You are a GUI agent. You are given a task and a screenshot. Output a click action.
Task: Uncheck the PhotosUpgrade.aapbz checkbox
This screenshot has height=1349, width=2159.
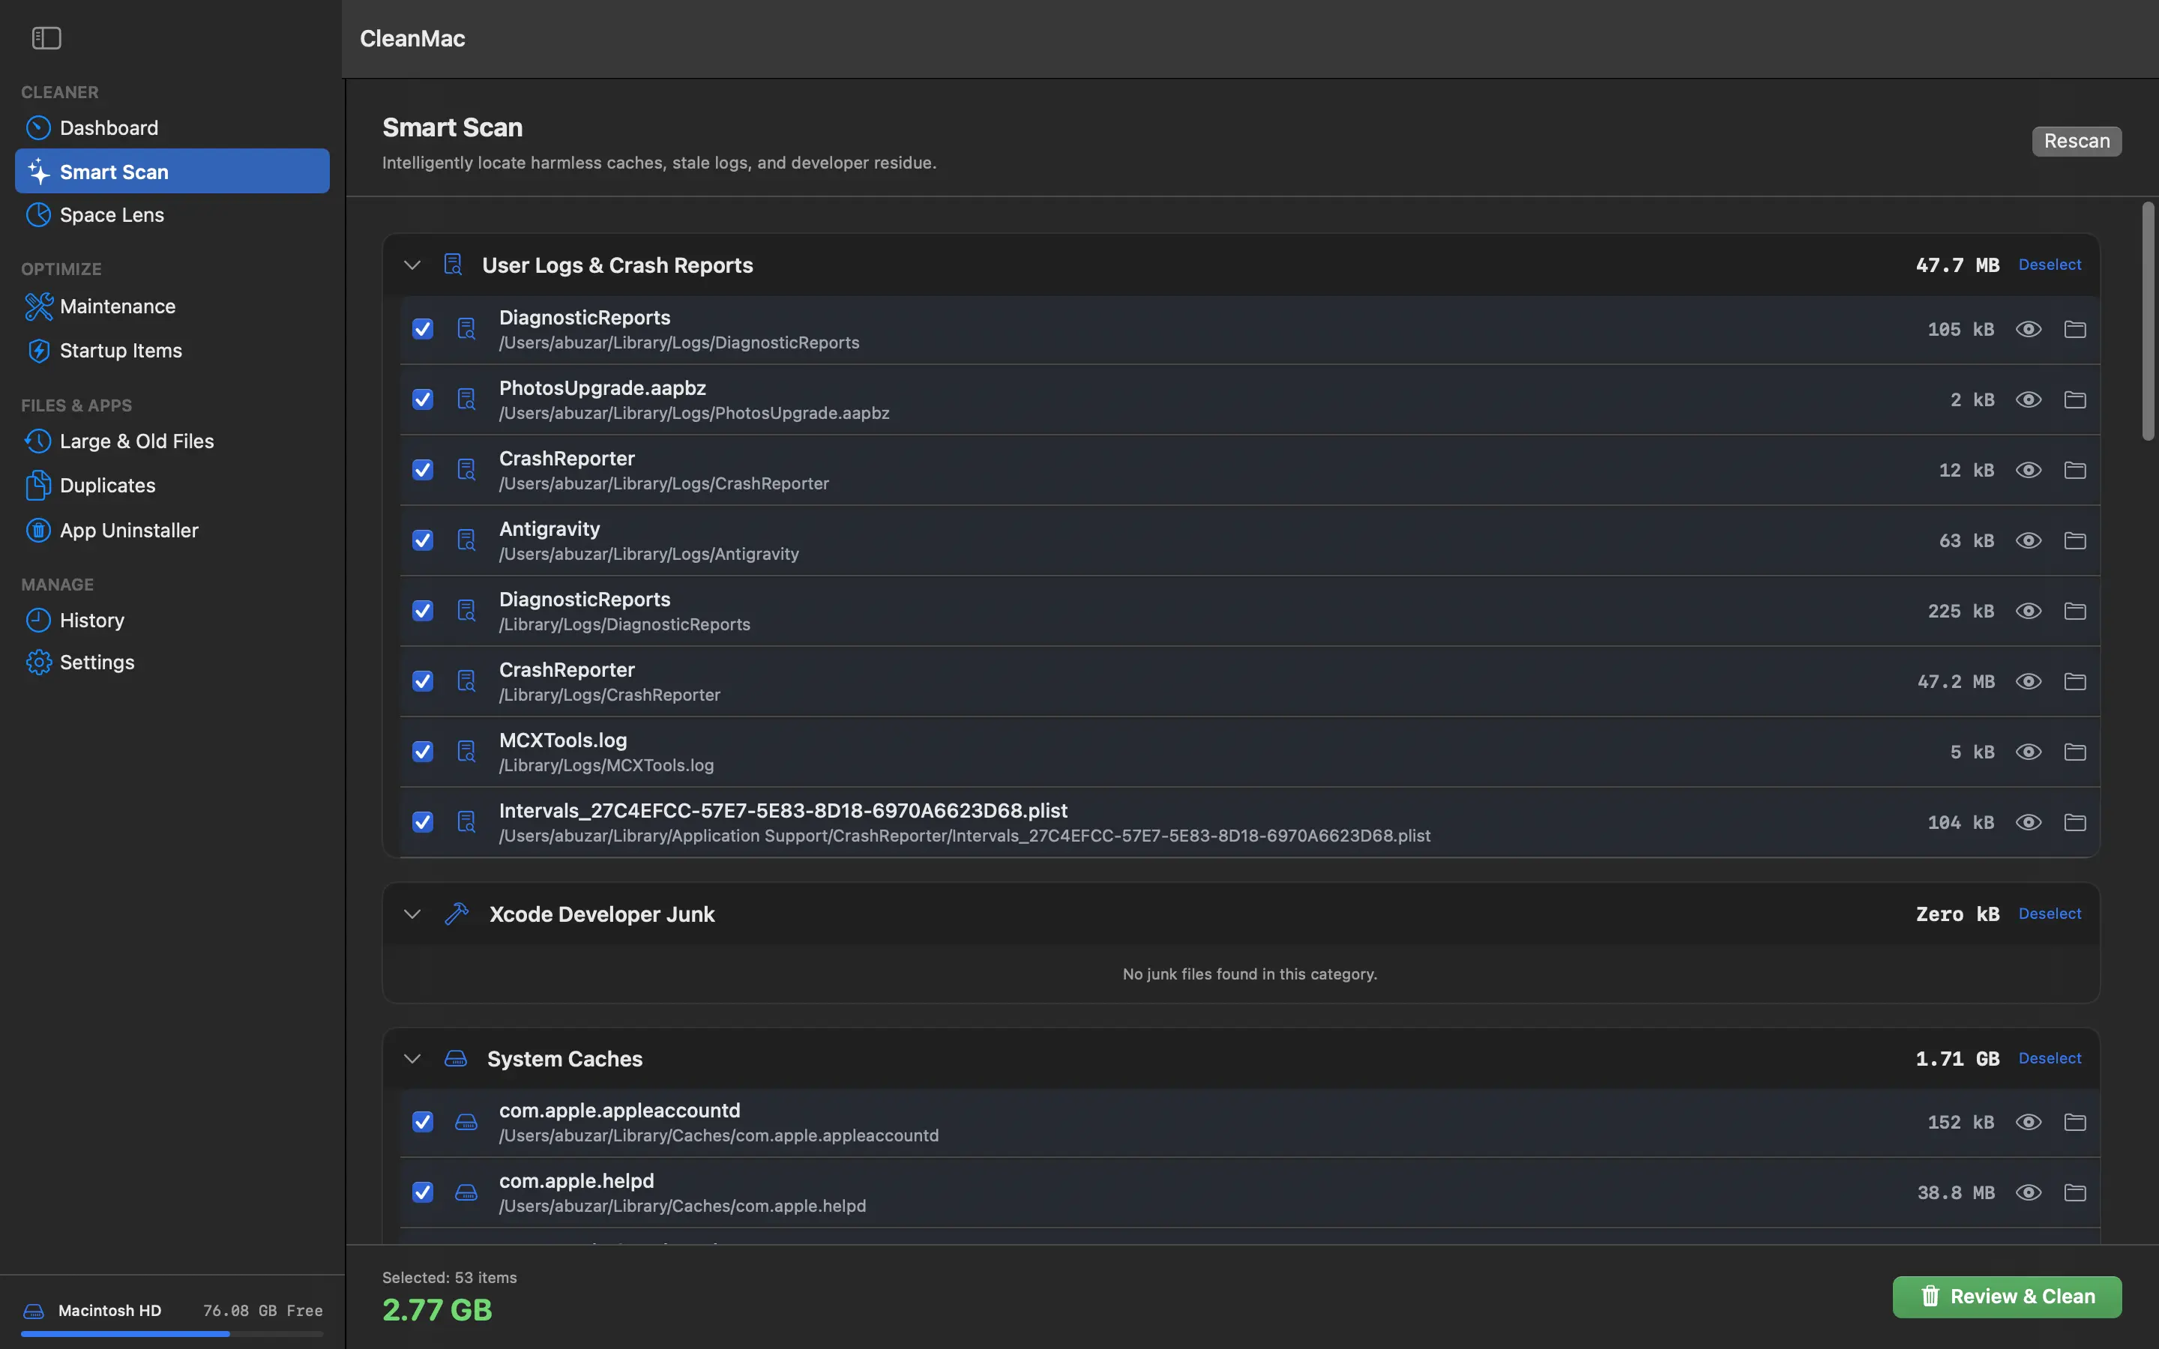click(x=423, y=399)
